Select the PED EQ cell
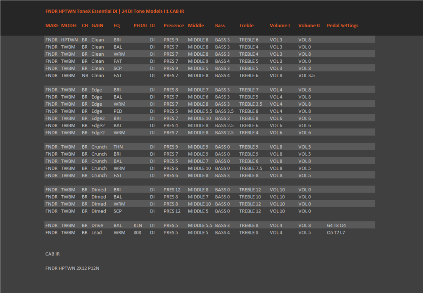 tap(118, 111)
